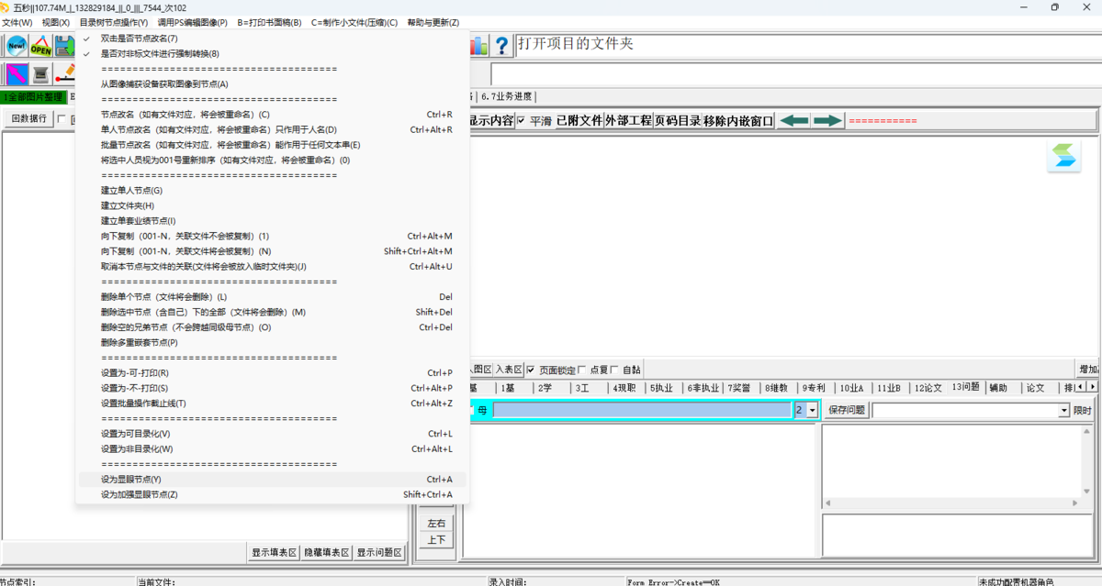Click the pencil drawing tool icon

click(x=64, y=74)
